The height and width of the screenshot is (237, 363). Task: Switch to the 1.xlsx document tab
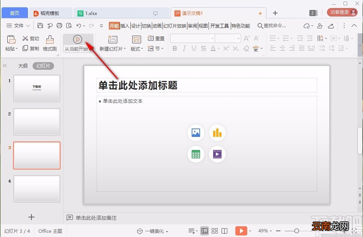tap(121, 13)
